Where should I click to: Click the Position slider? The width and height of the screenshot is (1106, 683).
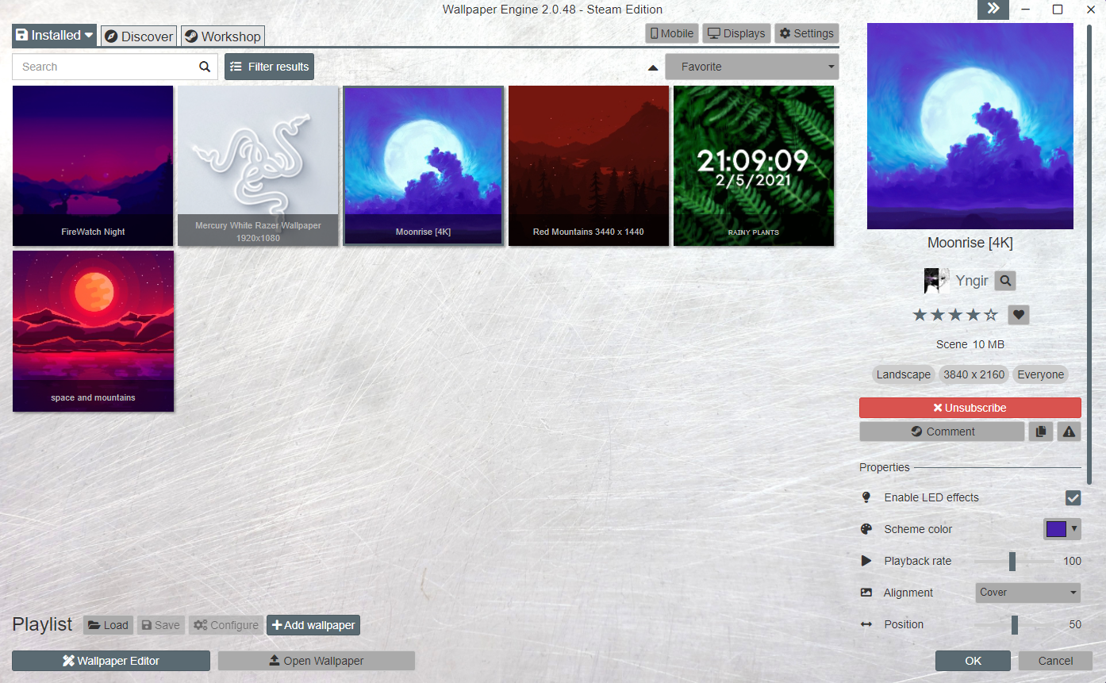tap(1015, 624)
